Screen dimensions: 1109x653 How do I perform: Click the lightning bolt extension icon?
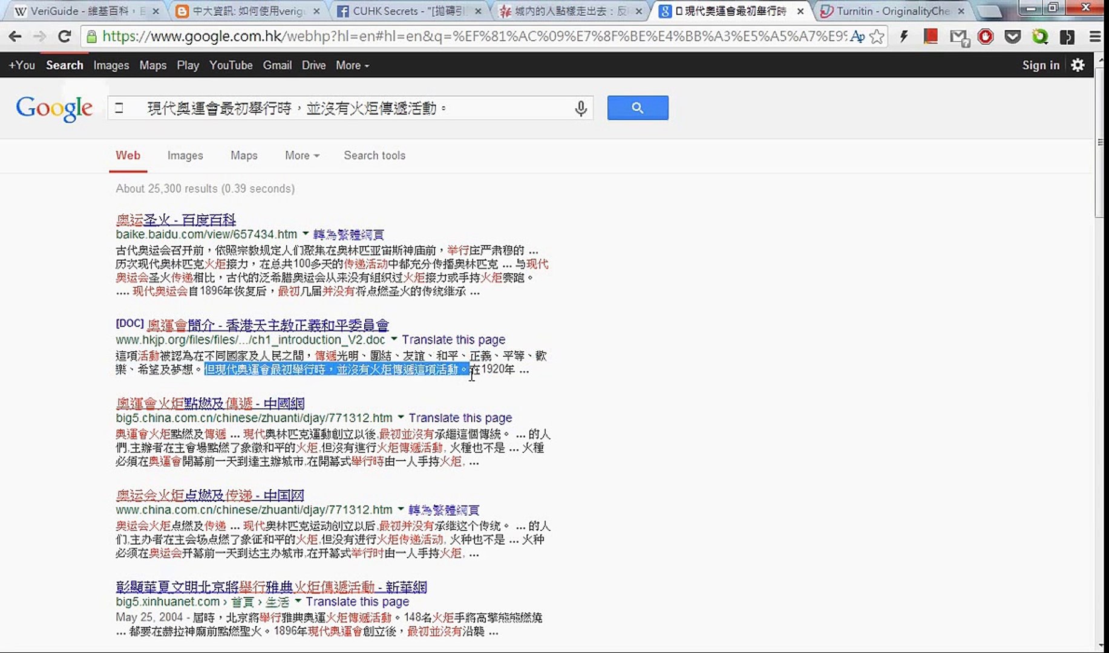904,37
